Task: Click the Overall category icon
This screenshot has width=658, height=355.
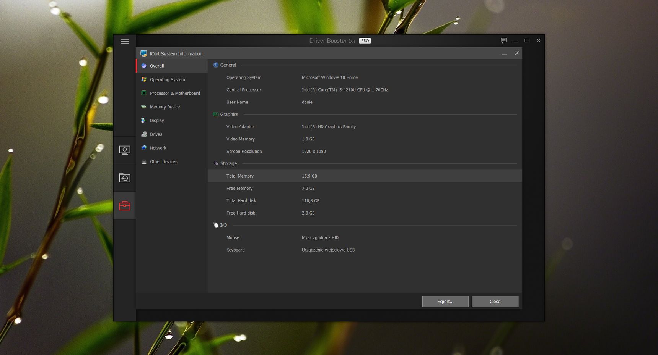Action: (144, 66)
